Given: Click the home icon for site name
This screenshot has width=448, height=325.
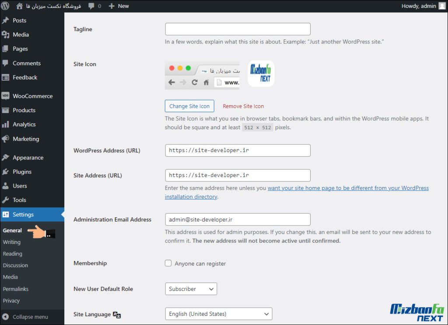Looking at the screenshot, I should (20, 6).
